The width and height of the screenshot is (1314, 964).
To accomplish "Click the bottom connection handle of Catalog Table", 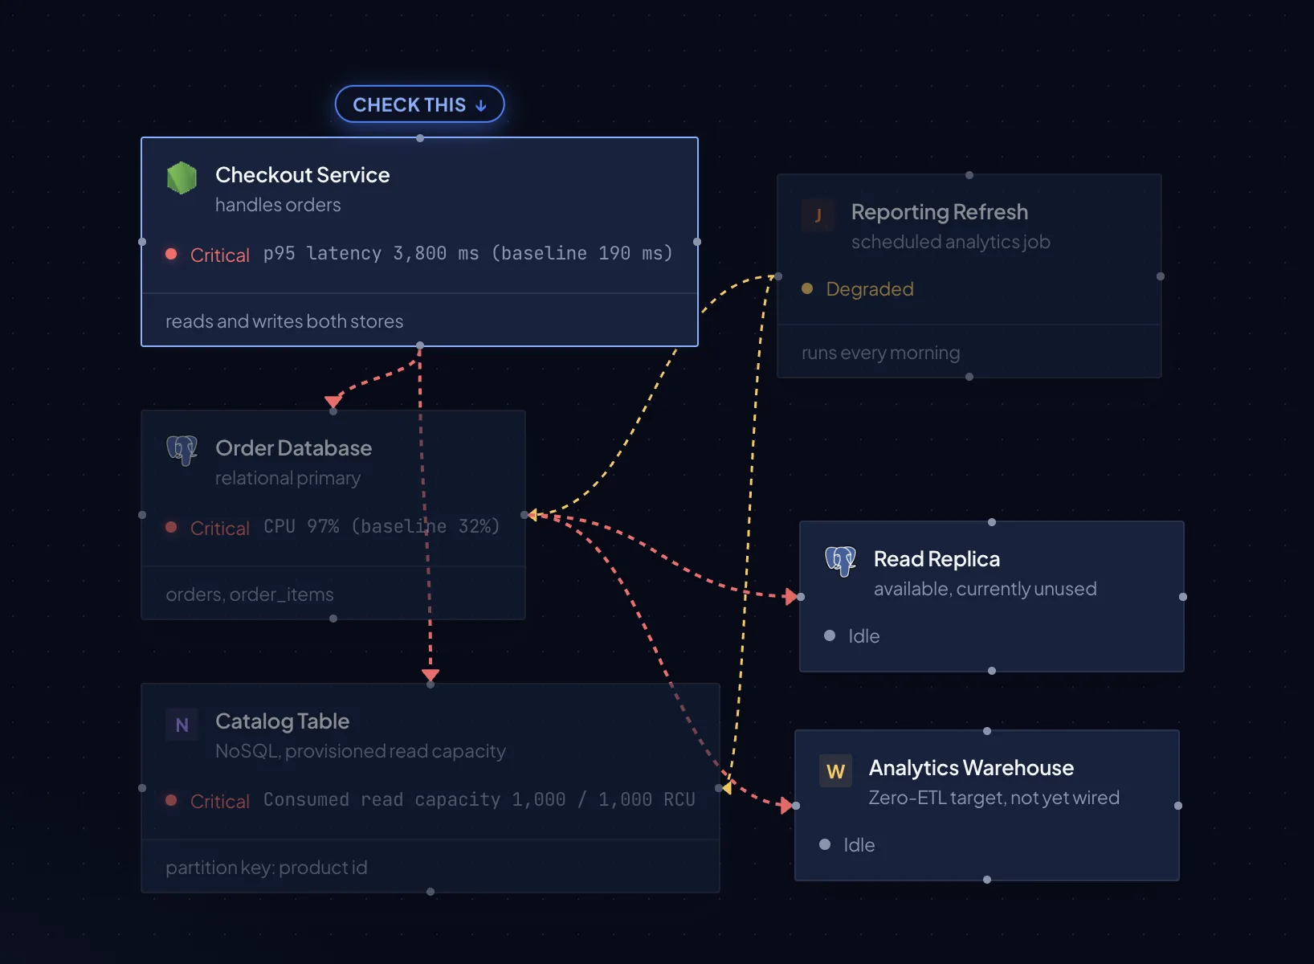I will (x=431, y=892).
